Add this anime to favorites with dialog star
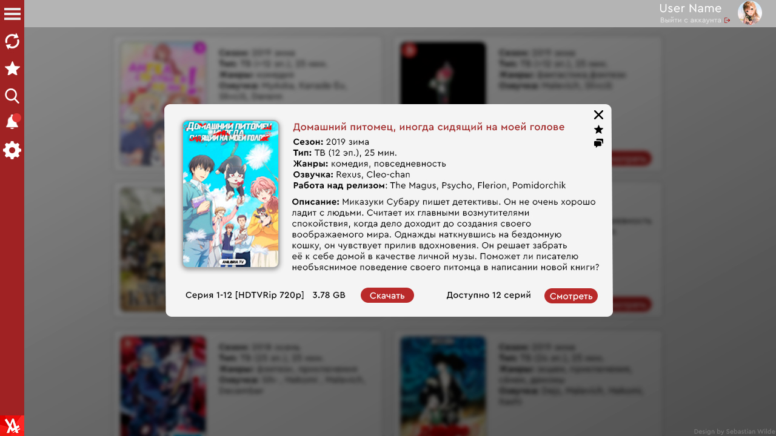 point(598,130)
